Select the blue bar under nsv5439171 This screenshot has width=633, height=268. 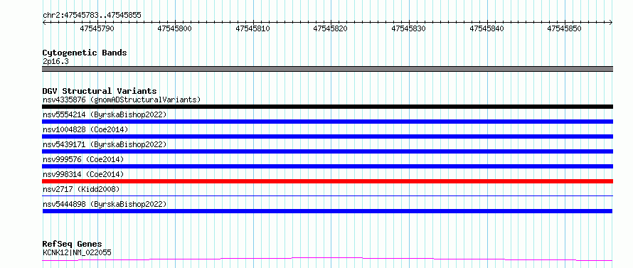[x=327, y=151]
